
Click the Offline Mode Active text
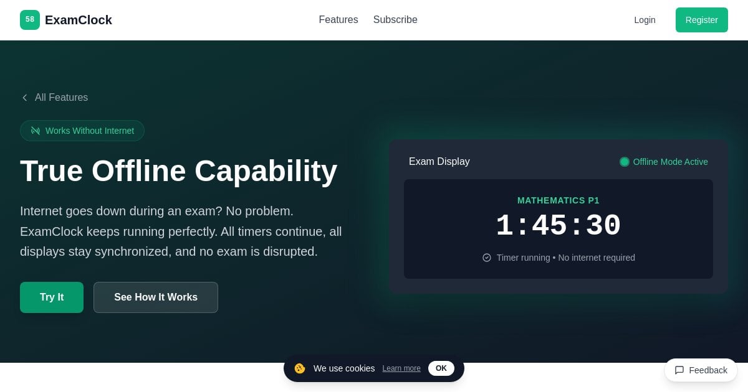point(671,162)
